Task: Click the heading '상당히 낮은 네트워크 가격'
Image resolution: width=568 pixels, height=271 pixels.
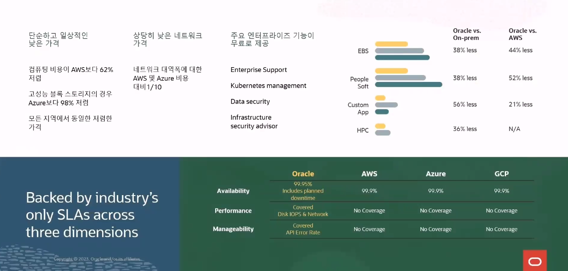Action: tap(168, 39)
